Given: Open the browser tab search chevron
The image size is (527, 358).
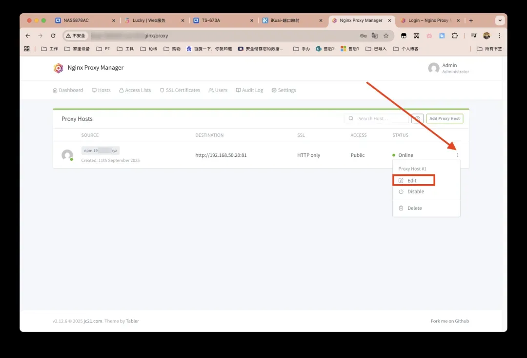Looking at the screenshot, I should coord(499,20).
